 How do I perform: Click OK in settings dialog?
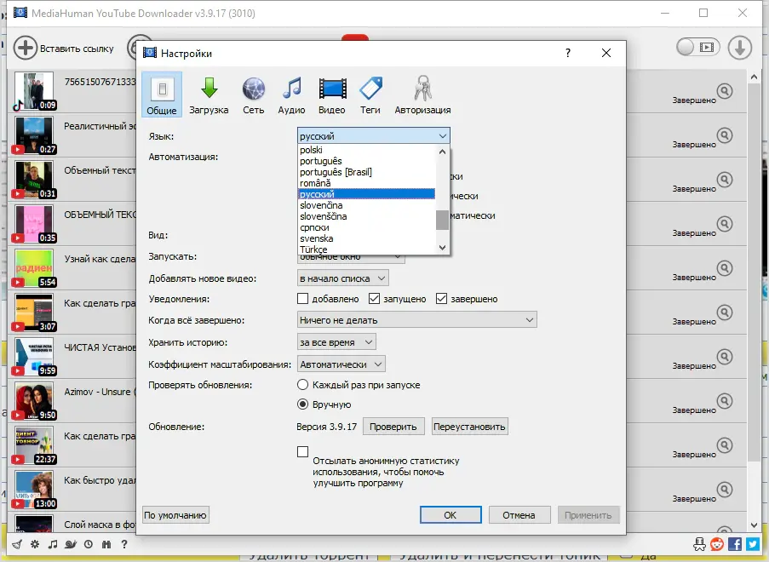coord(450,515)
